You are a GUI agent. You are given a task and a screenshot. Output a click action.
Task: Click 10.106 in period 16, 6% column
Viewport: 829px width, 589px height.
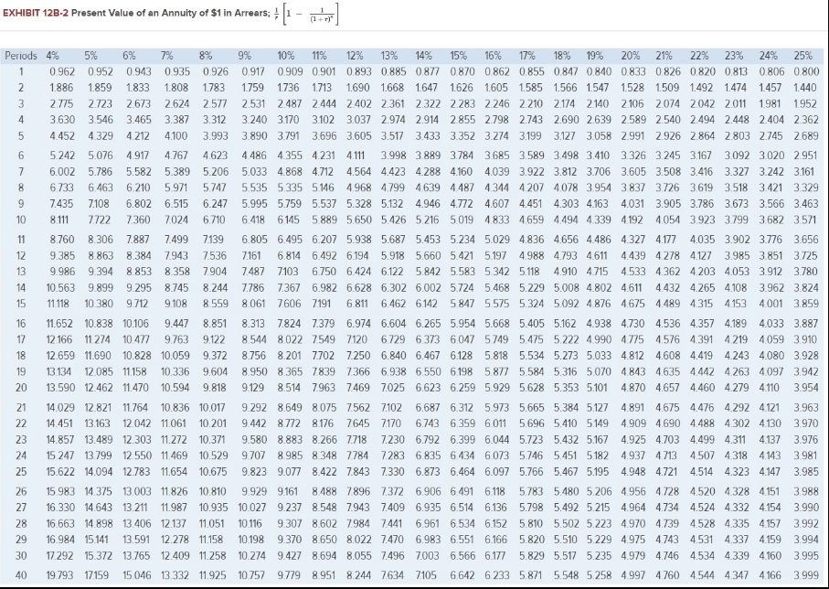point(136,324)
